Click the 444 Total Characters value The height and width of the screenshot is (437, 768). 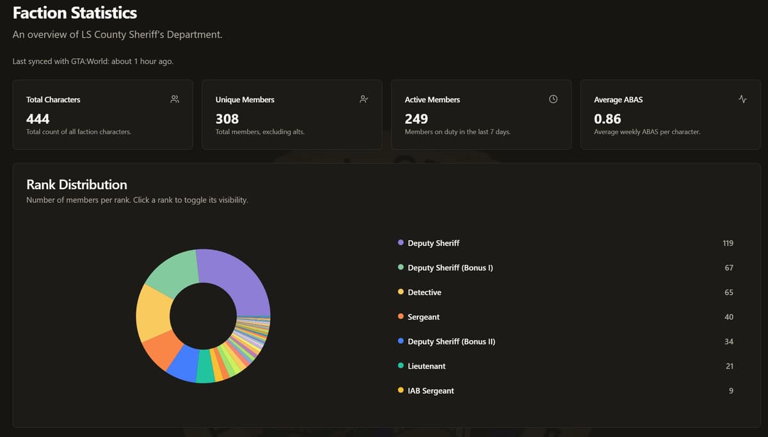click(x=38, y=119)
